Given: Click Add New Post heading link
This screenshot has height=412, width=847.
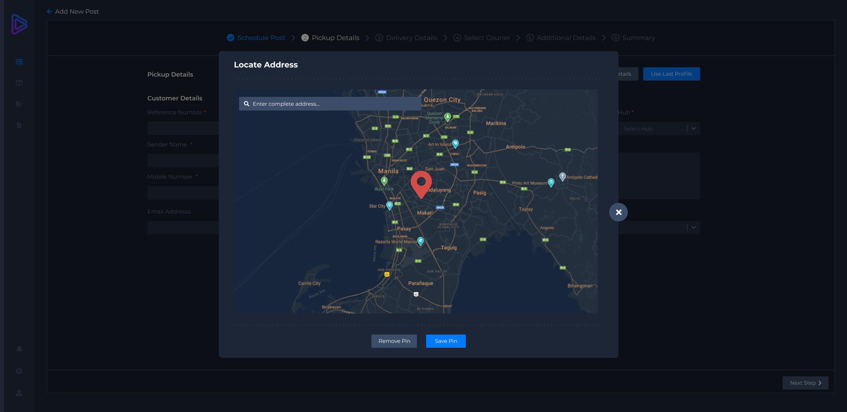Looking at the screenshot, I should click(77, 11).
